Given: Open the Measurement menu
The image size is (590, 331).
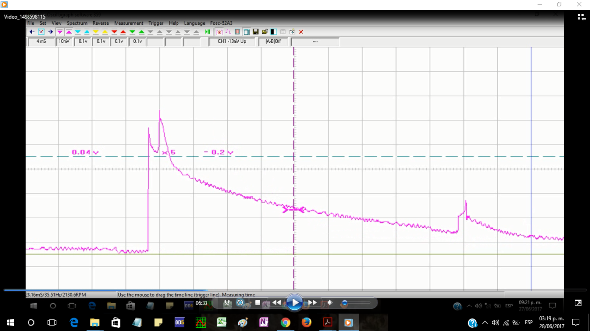Looking at the screenshot, I should coord(128,23).
